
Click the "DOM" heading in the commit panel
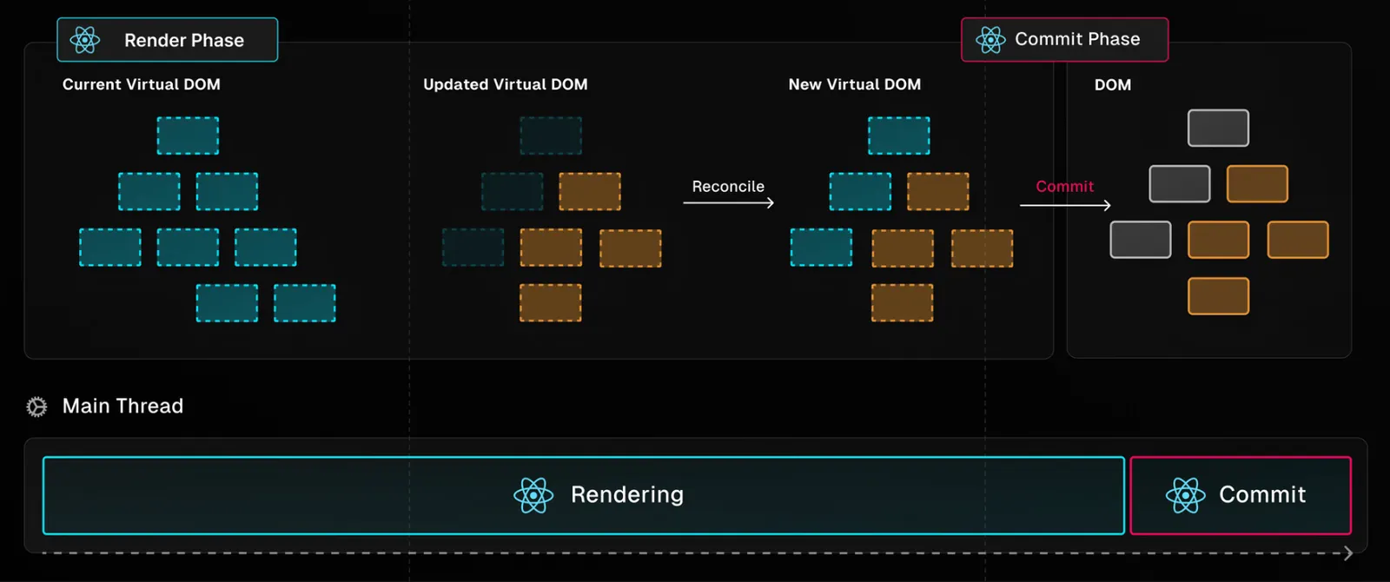(x=1113, y=85)
